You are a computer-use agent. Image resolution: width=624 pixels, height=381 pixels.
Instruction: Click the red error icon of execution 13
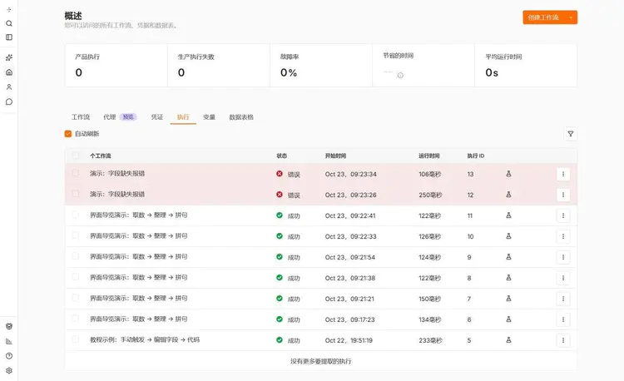(x=280, y=174)
